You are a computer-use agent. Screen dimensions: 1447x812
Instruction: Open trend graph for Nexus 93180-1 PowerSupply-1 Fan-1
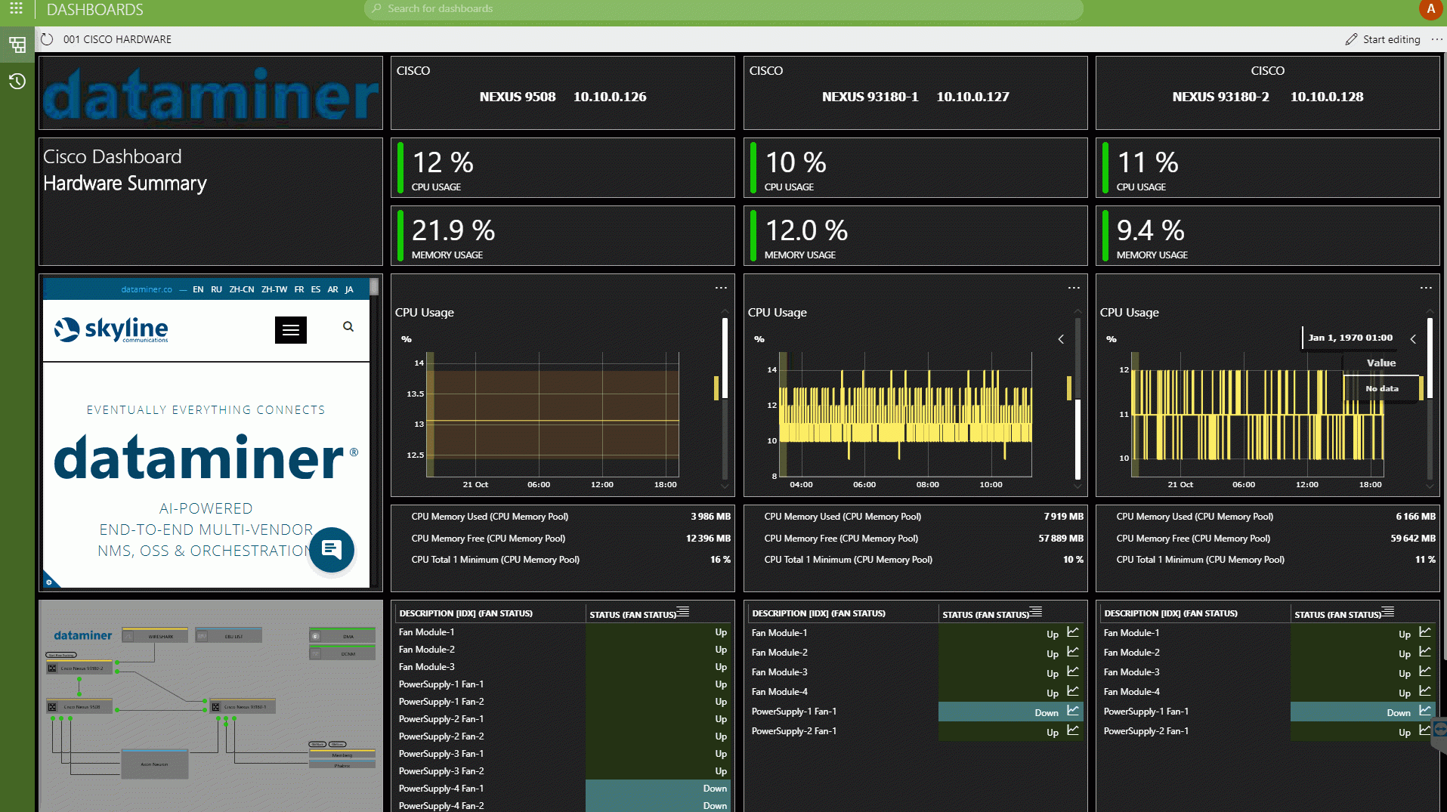click(x=1073, y=710)
